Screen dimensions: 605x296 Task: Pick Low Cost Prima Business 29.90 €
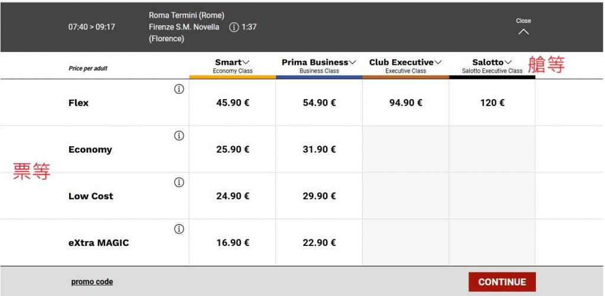pyautogui.click(x=319, y=196)
